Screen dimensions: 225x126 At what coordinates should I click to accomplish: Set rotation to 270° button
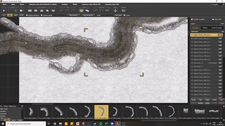22,15
